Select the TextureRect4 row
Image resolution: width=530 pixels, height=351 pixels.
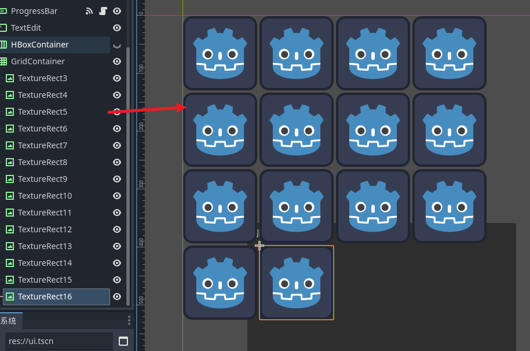(x=55, y=95)
